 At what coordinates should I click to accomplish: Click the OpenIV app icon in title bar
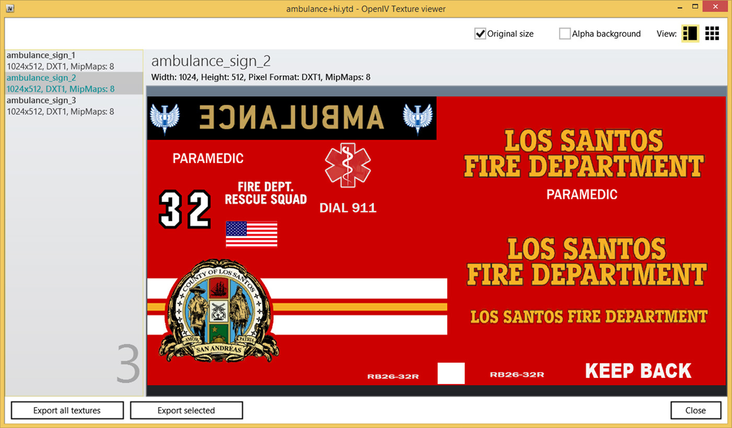tap(9, 9)
